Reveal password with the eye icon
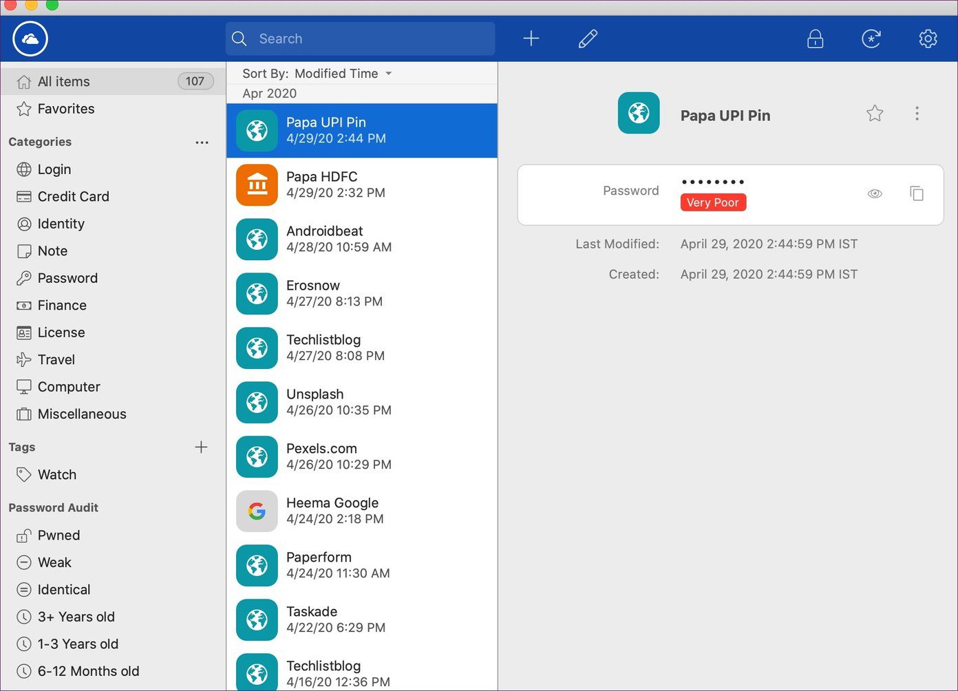 875,194
